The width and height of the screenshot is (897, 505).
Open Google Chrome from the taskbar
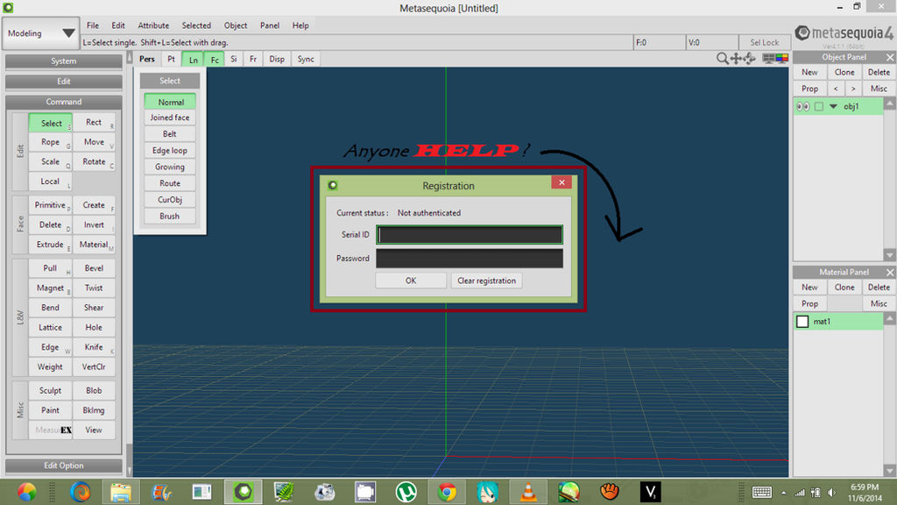tap(447, 492)
